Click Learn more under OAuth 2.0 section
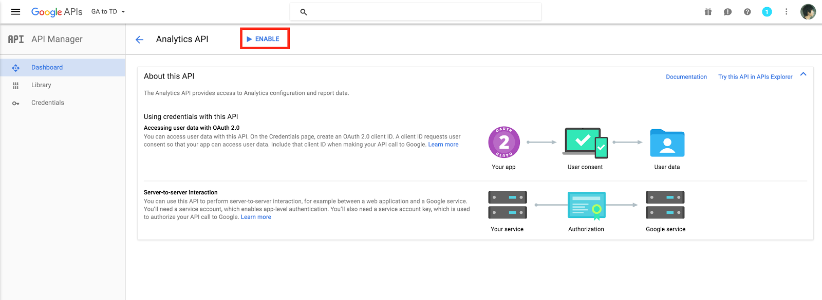This screenshot has height=300, width=822. (x=443, y=145)
